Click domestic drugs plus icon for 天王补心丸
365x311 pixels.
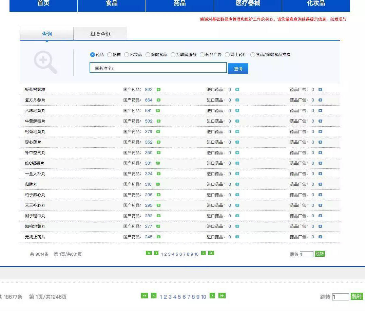158,205
